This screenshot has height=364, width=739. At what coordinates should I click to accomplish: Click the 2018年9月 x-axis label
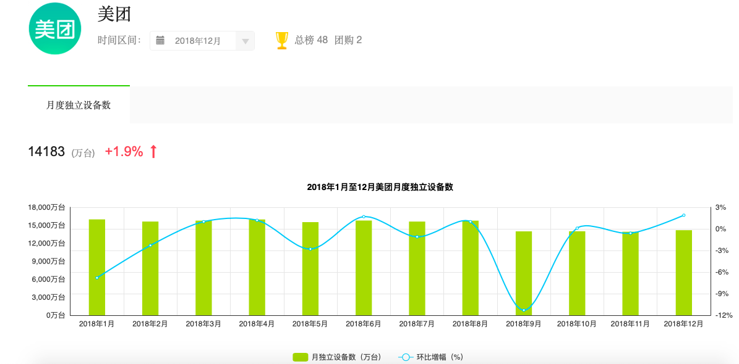[524, 324]
